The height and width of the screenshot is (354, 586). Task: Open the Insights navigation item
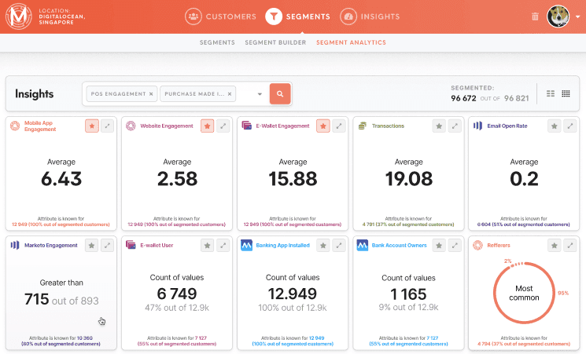click(x=370, y=16)
